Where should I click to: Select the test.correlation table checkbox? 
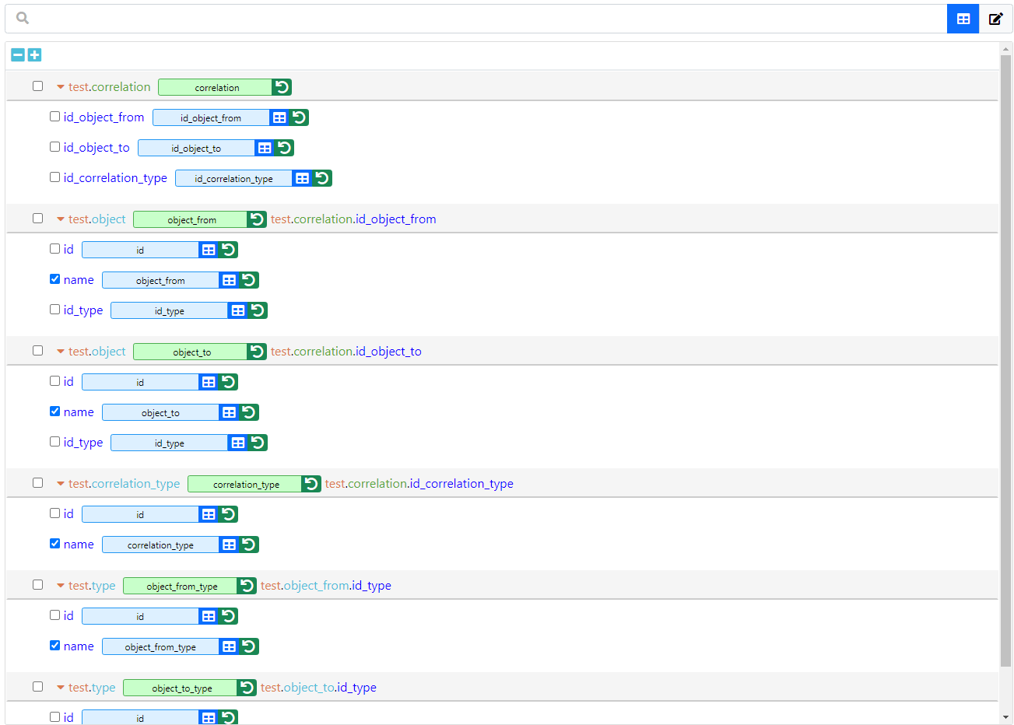(37, 86)
